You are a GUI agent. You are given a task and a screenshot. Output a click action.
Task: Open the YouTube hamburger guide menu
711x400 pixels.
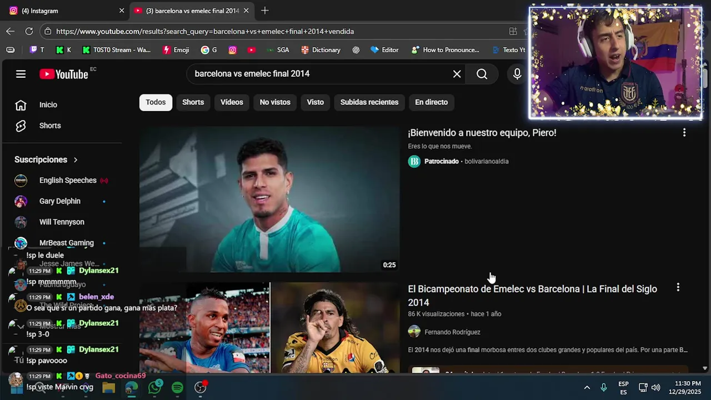point(21,74)
